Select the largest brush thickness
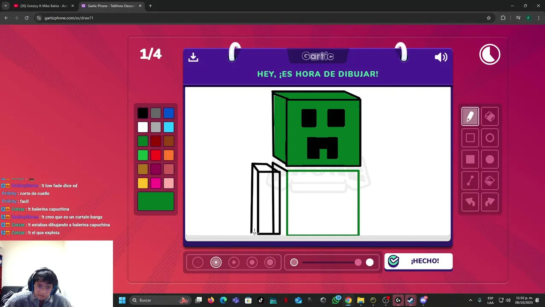Viewport: 545px width, 307px height. click(x=270, y=262)
